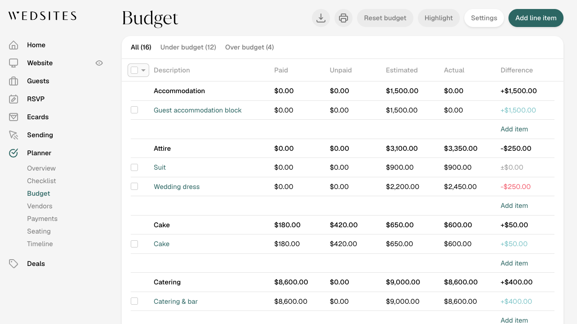Download the budget with download icon
Screen dimensions: 577x324
[321, 18]
